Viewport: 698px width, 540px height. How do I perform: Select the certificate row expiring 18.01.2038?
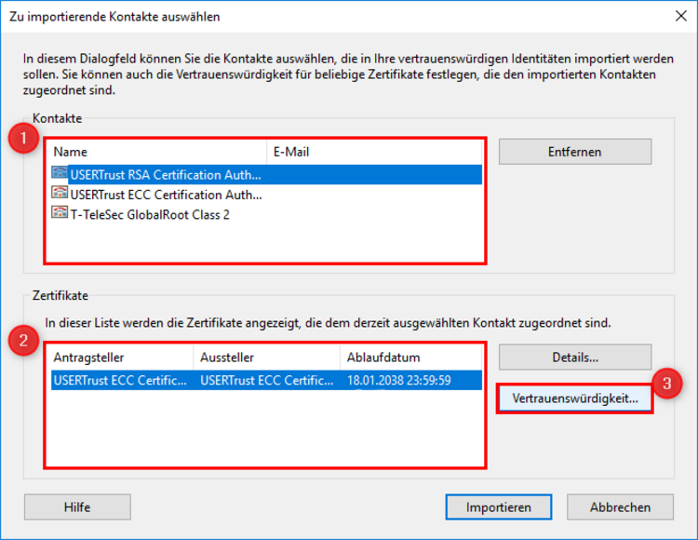tap(266, 380)
